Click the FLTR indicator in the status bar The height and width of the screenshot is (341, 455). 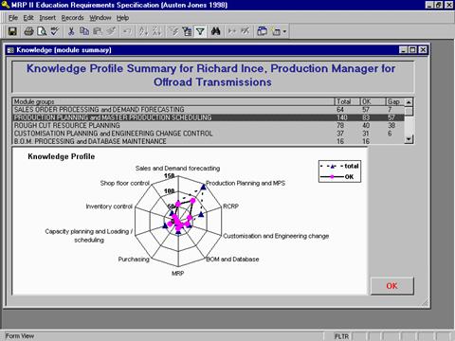coord(342,336)
